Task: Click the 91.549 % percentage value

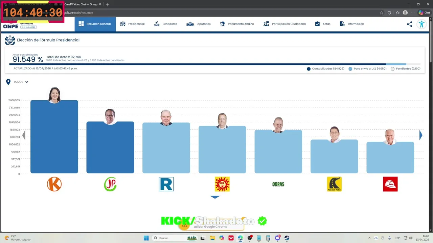Action: click(28, 60)
